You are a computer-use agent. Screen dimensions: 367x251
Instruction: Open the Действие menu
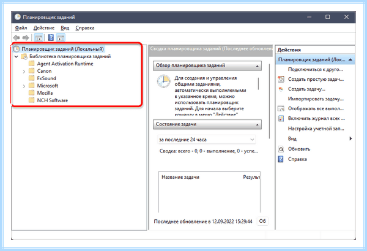pos(44,28)
